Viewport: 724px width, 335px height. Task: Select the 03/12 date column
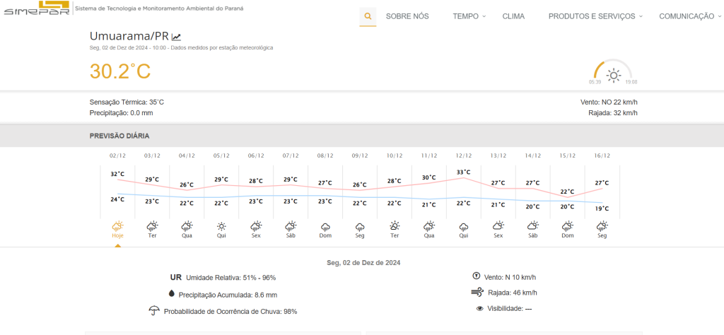(x=152, y=155)
